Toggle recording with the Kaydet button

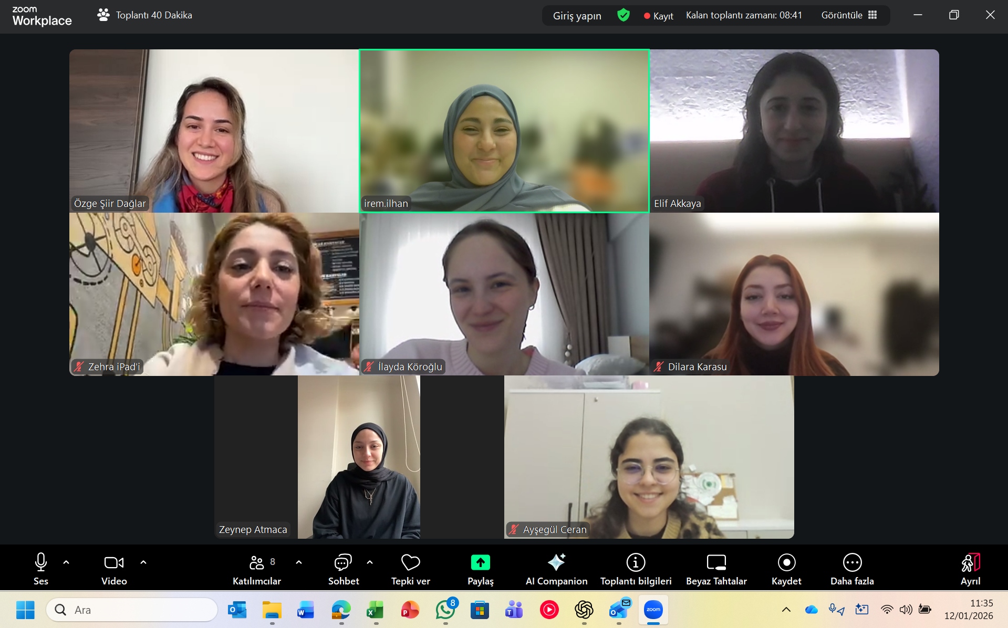coord(786,569)
